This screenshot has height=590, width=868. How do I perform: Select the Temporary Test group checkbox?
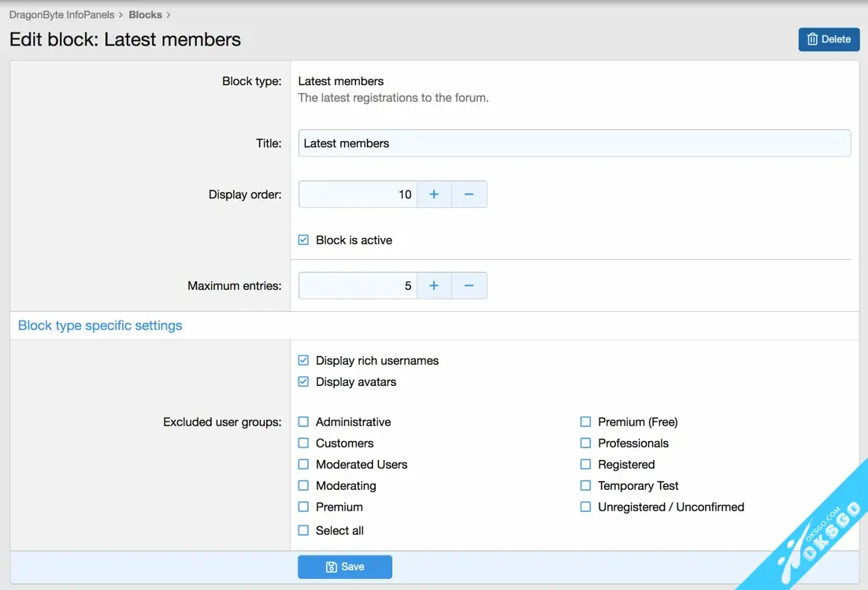pos(585,486)
